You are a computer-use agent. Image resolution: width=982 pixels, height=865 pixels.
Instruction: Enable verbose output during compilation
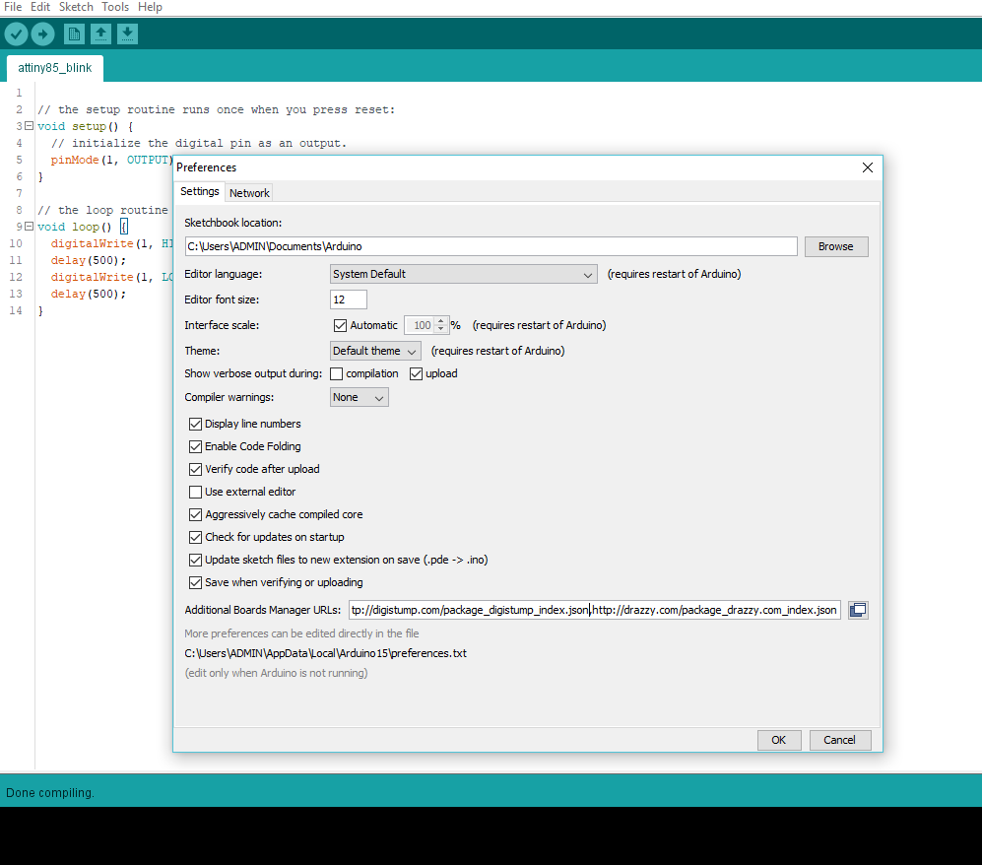tap(336, 374)
